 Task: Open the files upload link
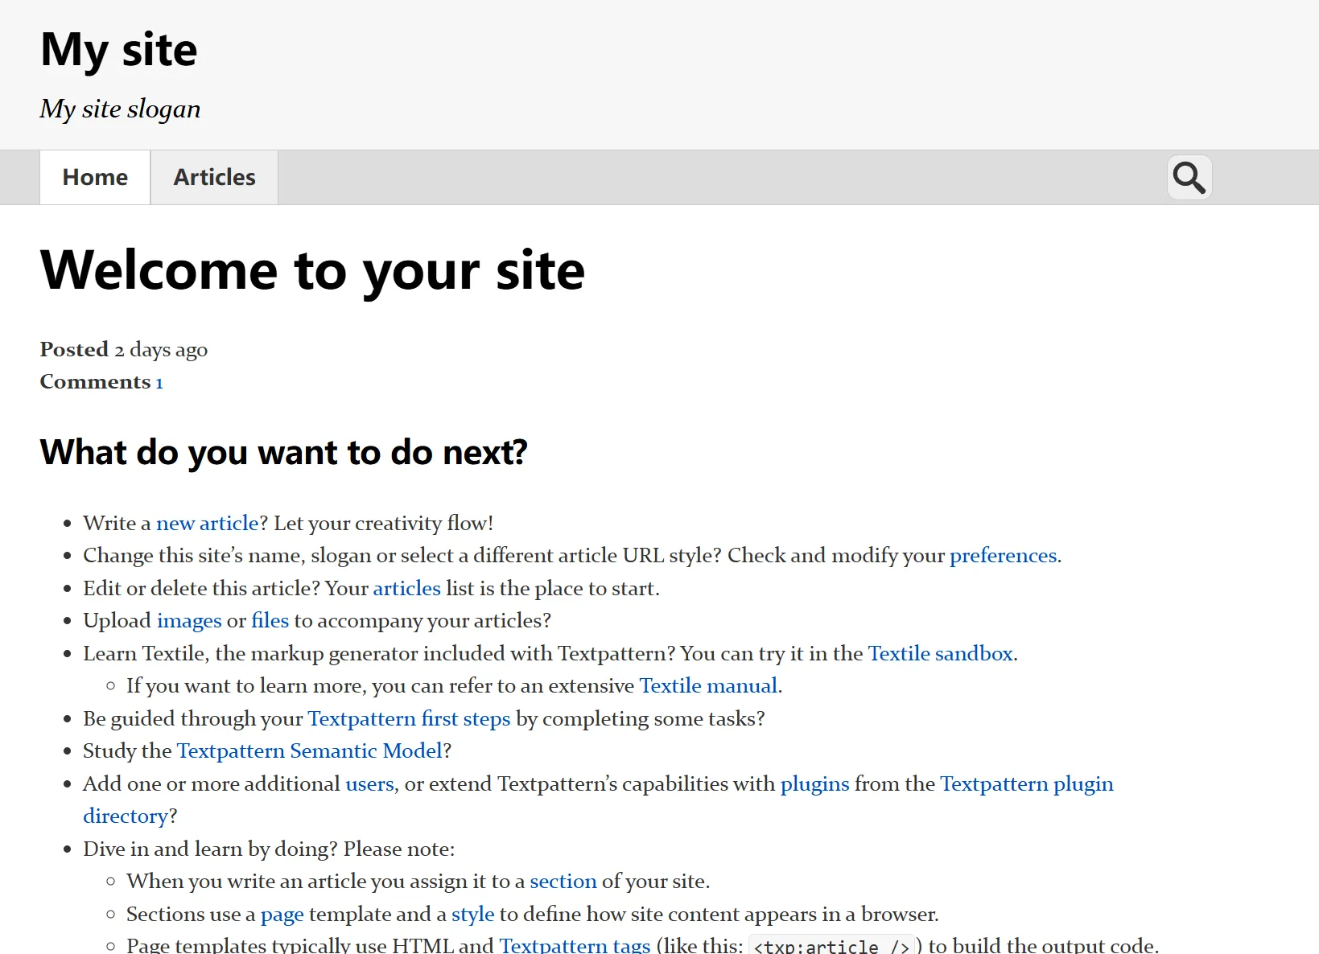(270, 621)
